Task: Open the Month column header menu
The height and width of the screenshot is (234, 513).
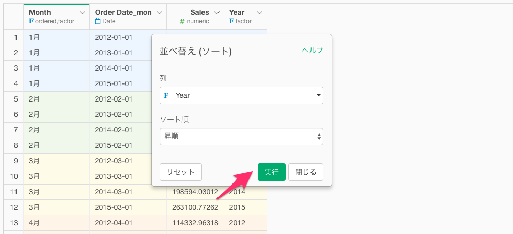Action: (x=83, y=13)
